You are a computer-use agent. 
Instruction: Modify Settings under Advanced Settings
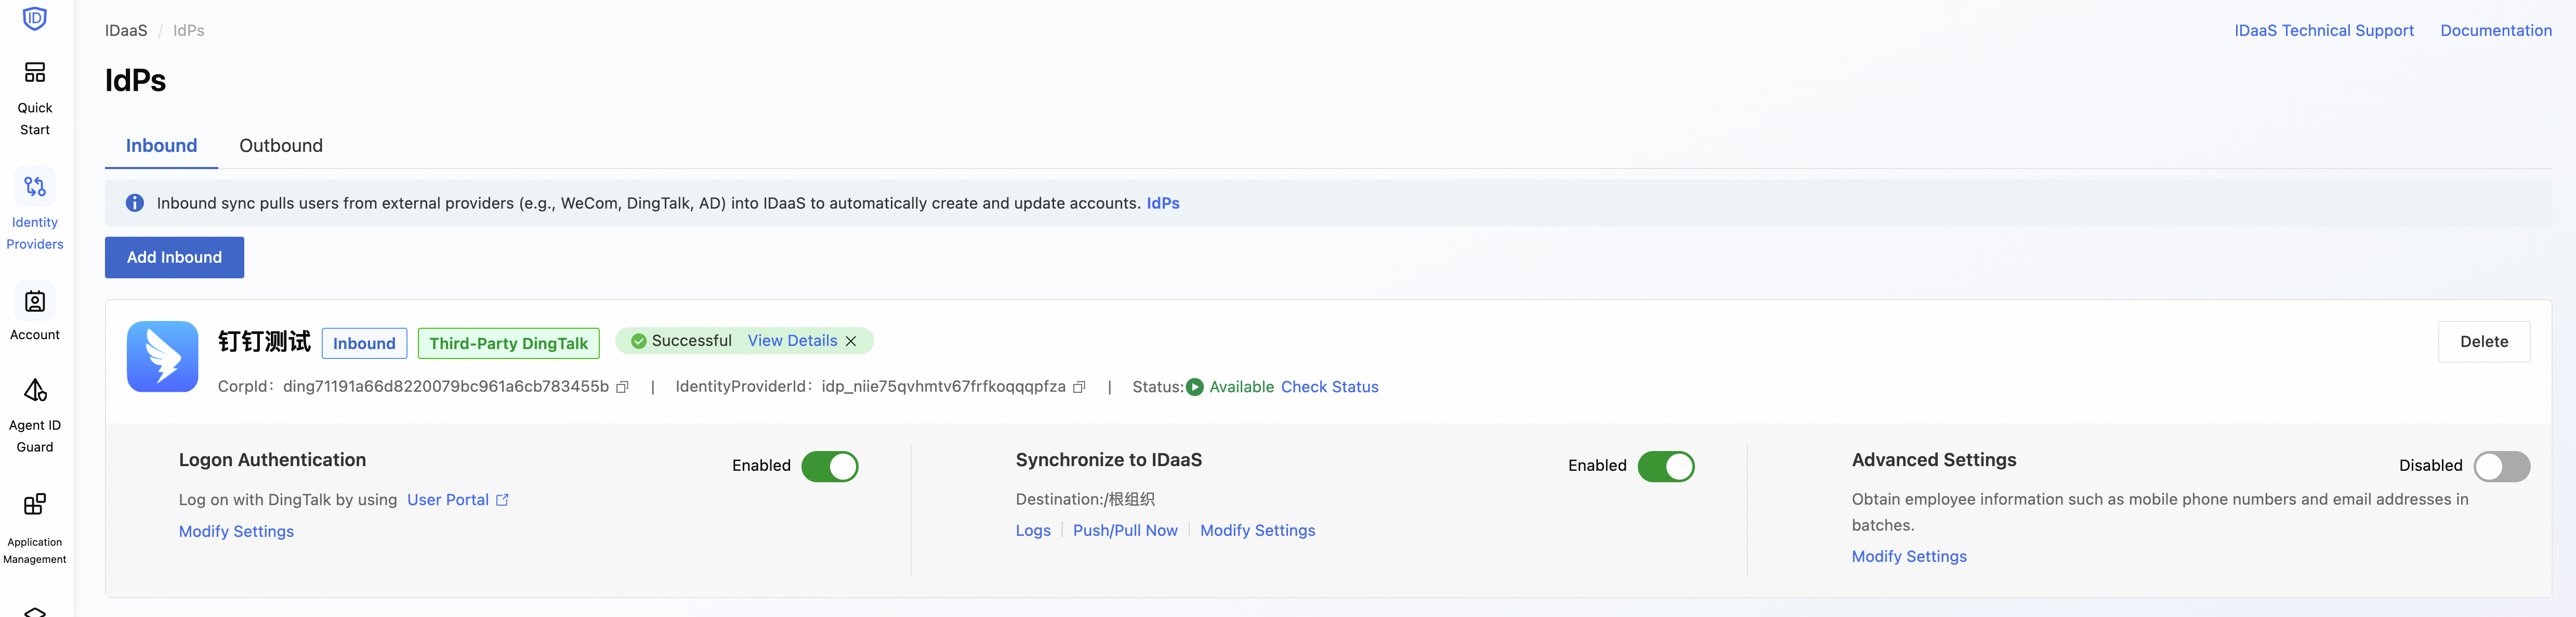click(1908, 557)
